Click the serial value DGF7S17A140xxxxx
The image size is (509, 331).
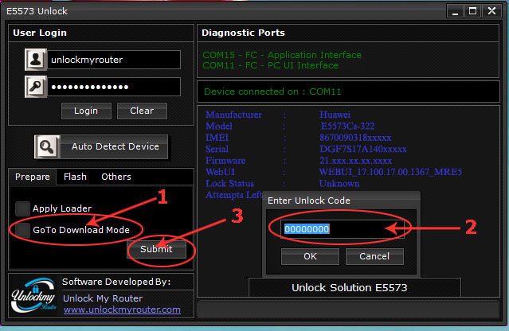[x=363, y=149]
